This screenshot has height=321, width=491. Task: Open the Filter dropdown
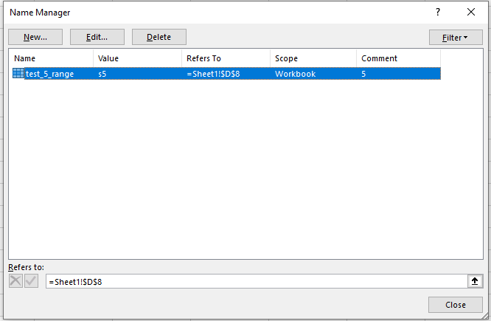(455, 38)
